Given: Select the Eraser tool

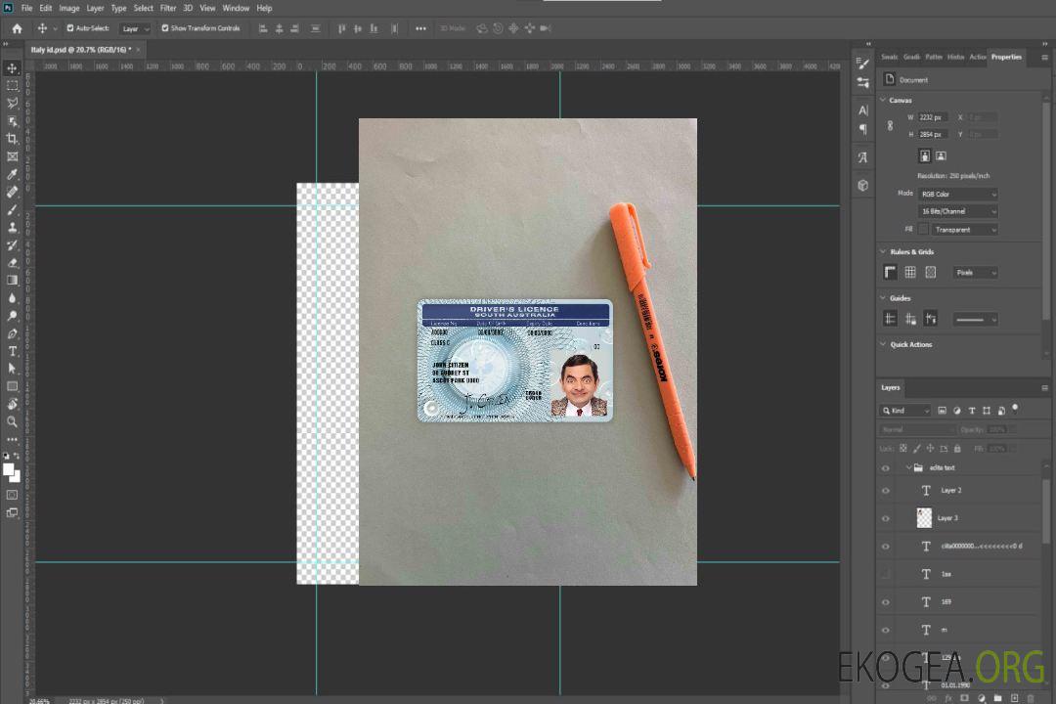Looking at the screenshot, I should (x=13, y=263).
